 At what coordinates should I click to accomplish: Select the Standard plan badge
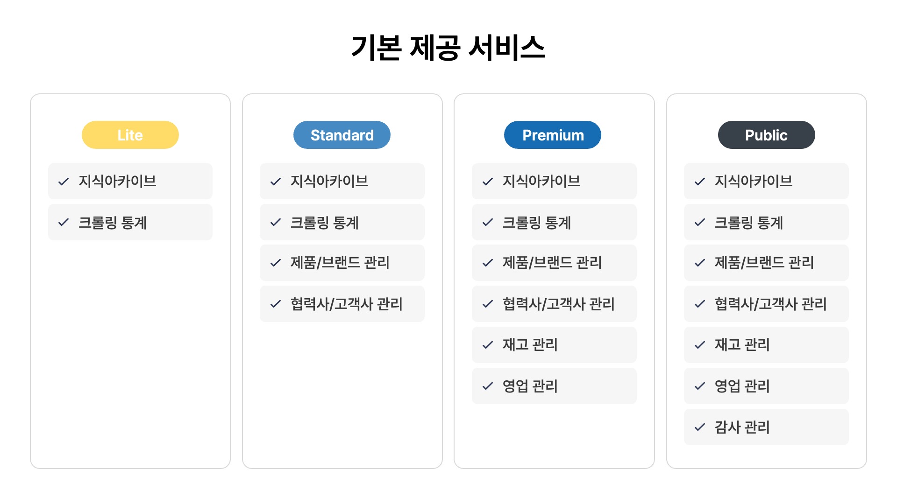click(x=342, y=135)
